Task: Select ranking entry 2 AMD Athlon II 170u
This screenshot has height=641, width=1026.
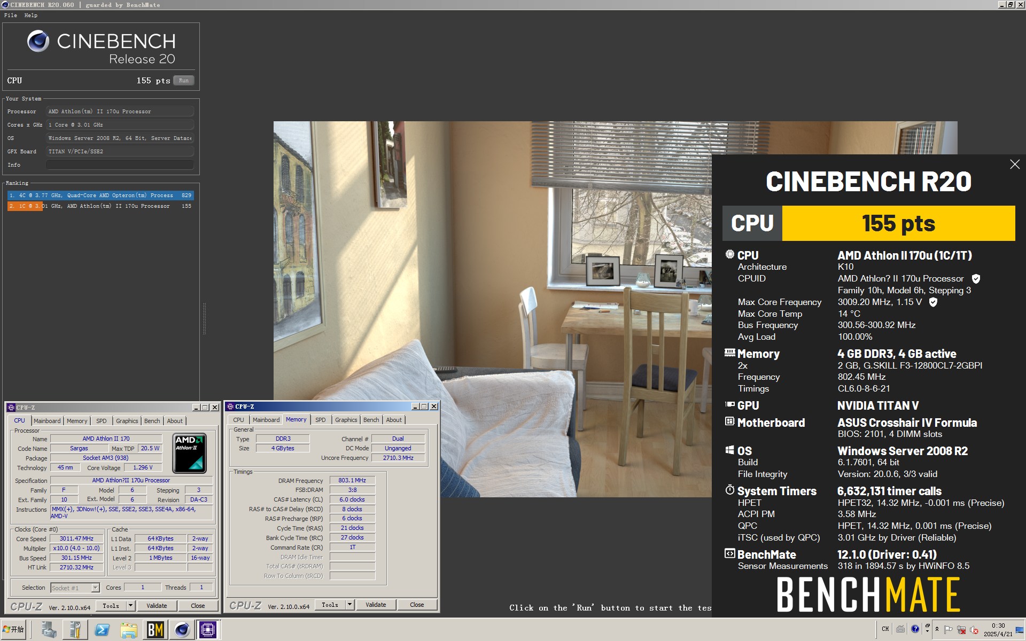Action: tap(100, 206)
